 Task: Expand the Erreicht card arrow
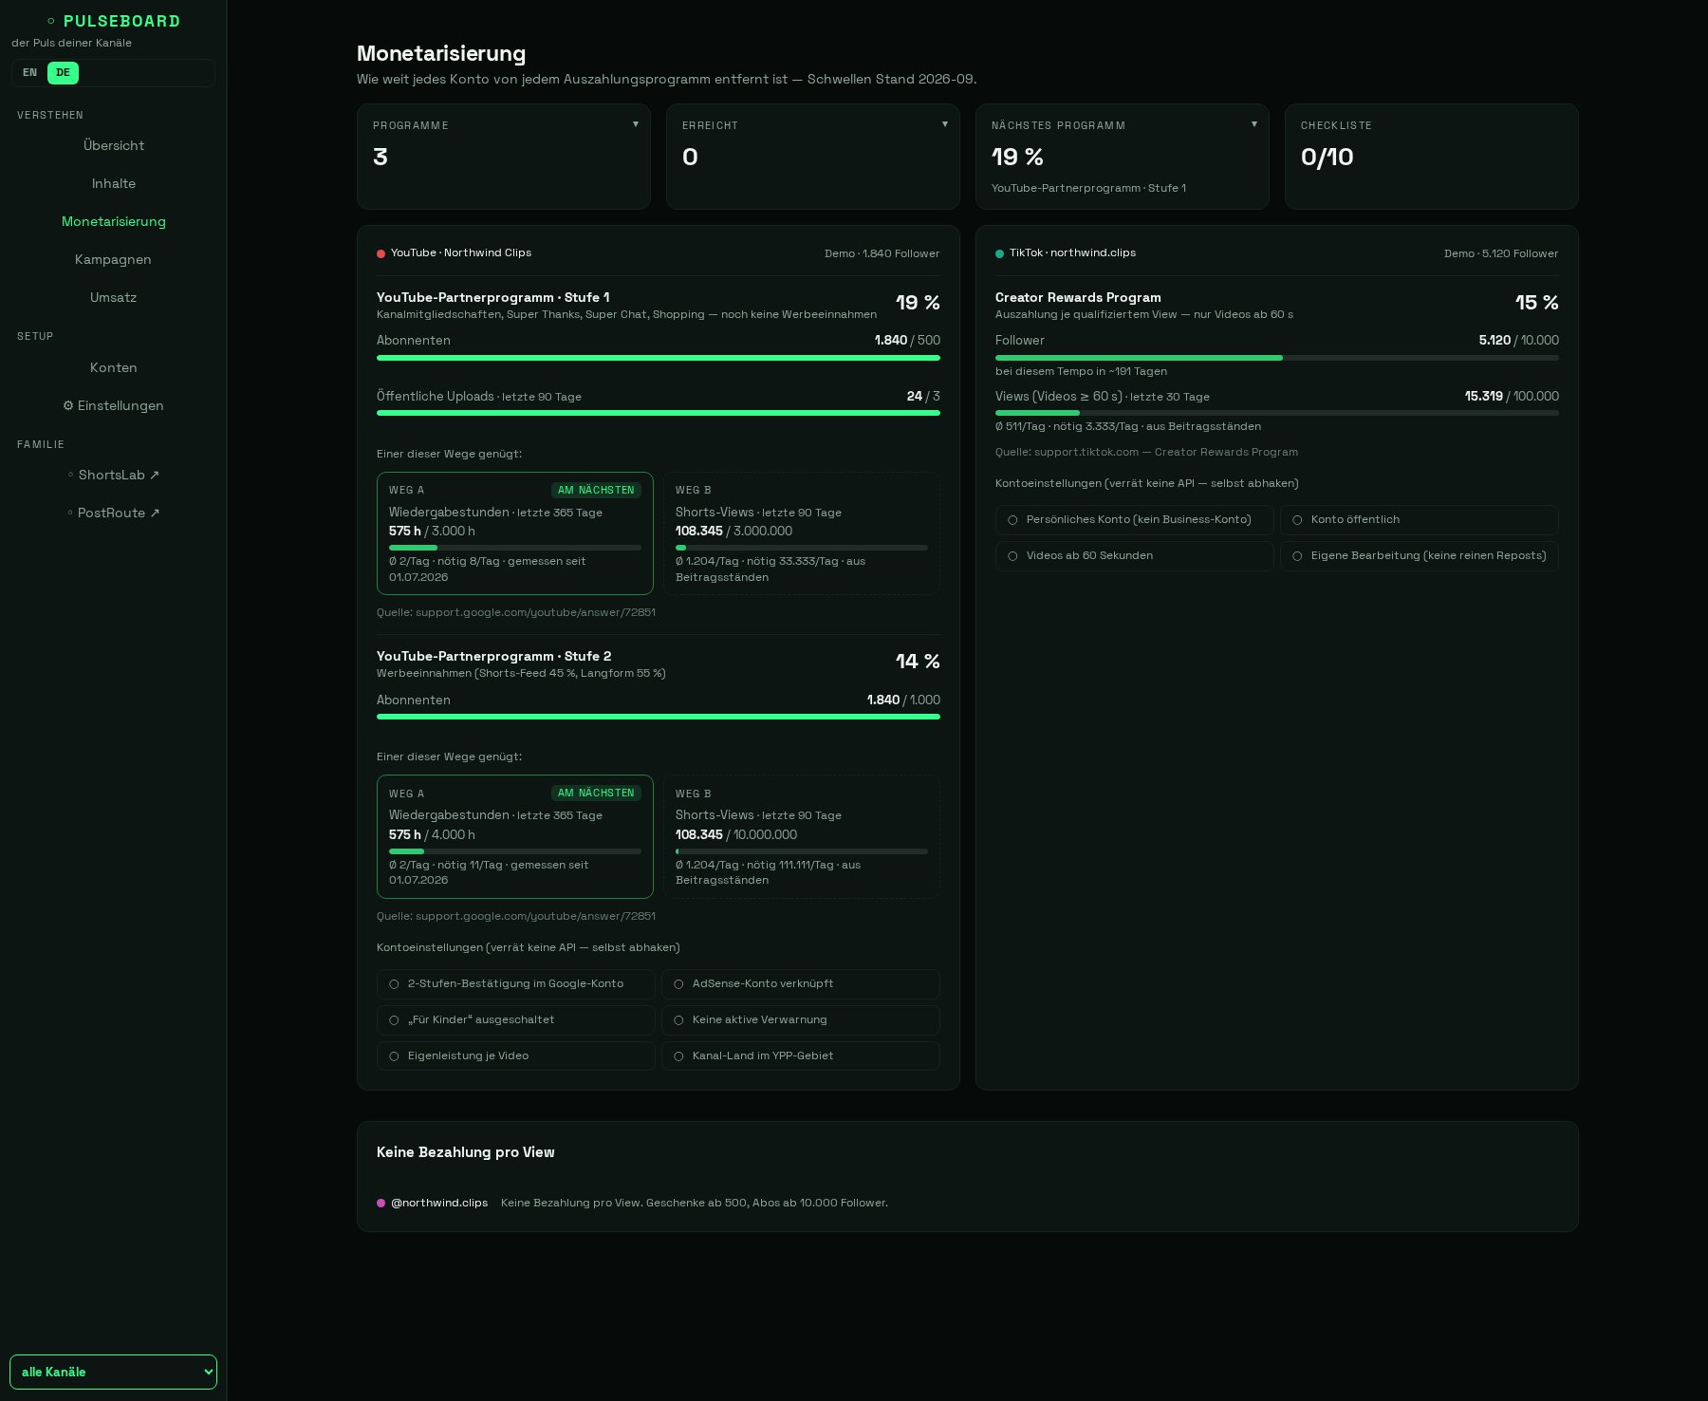point(945,124)
